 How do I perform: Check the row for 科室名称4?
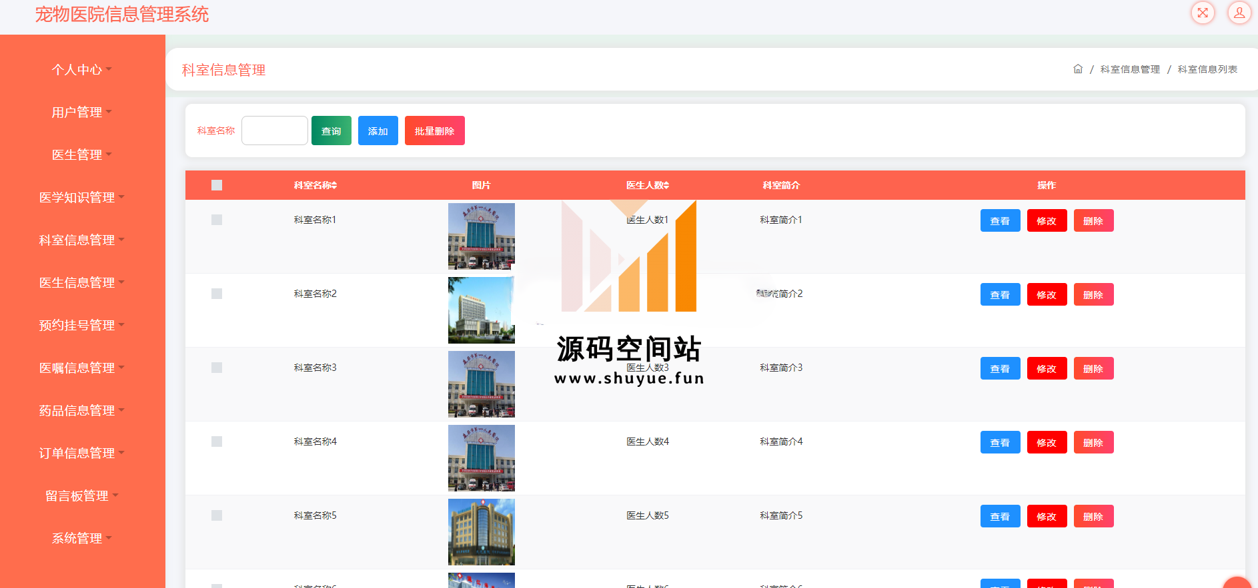(217, 441)
